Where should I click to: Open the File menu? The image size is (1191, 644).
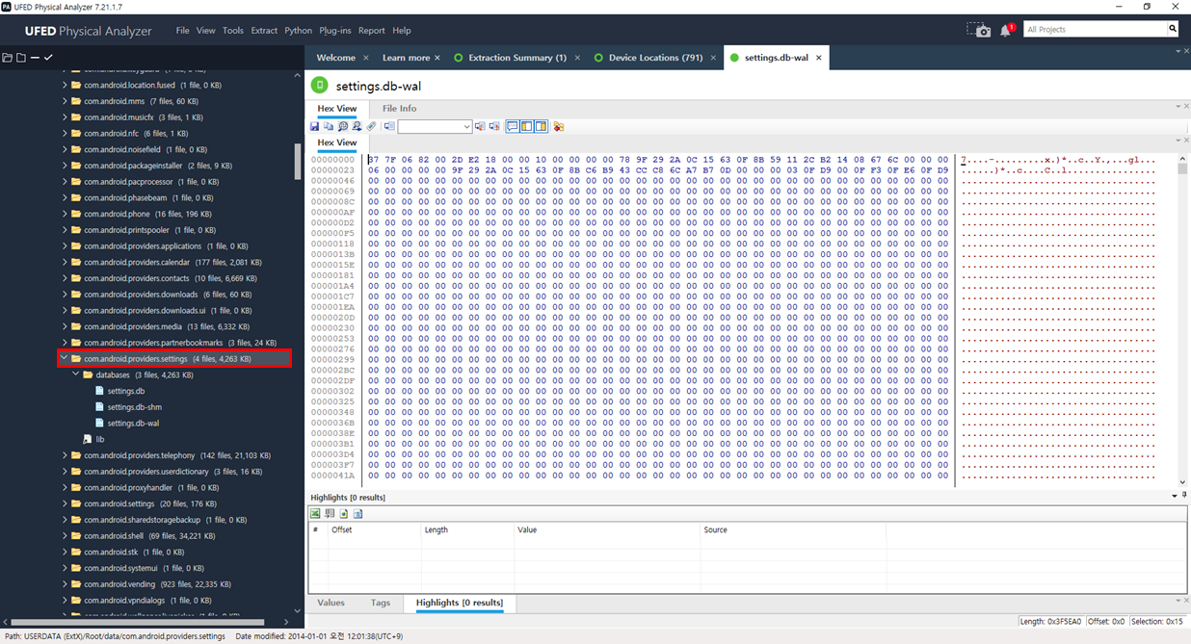182,31
